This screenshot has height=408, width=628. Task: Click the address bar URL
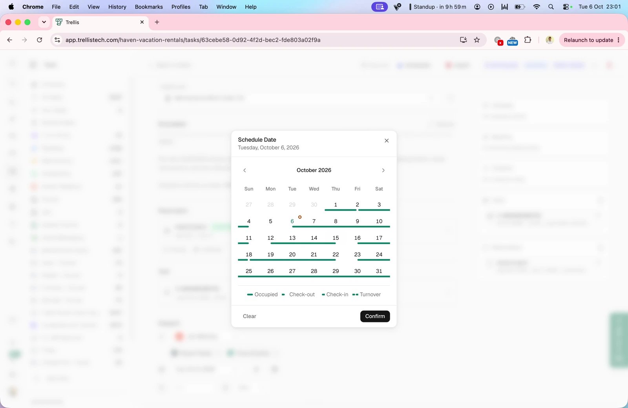(x=193, y=40)
